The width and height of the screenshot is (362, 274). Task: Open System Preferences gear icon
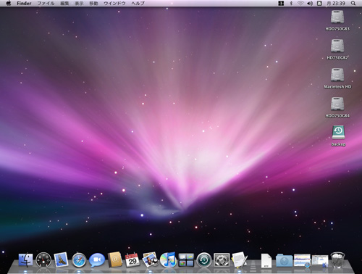click(x=222, y=260)
